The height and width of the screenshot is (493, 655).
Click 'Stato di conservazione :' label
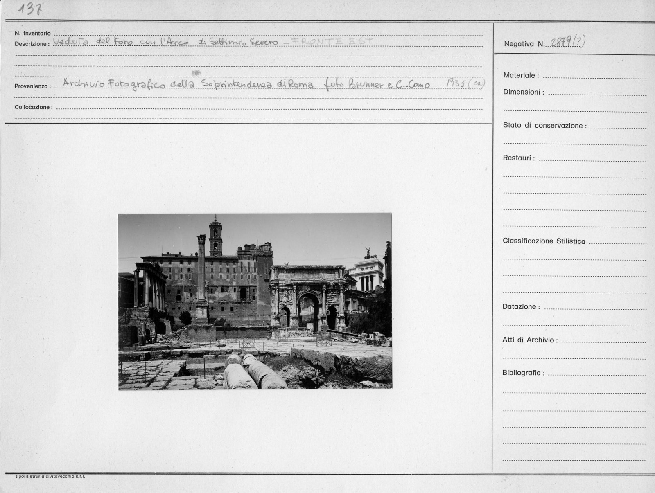coord(544,126)
